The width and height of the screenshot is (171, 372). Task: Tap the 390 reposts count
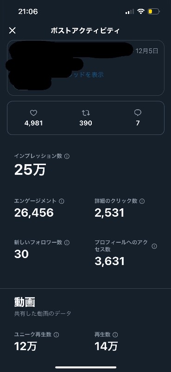[86, 123]
